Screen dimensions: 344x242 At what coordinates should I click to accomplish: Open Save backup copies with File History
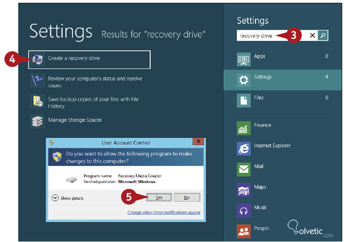[93, 102]
